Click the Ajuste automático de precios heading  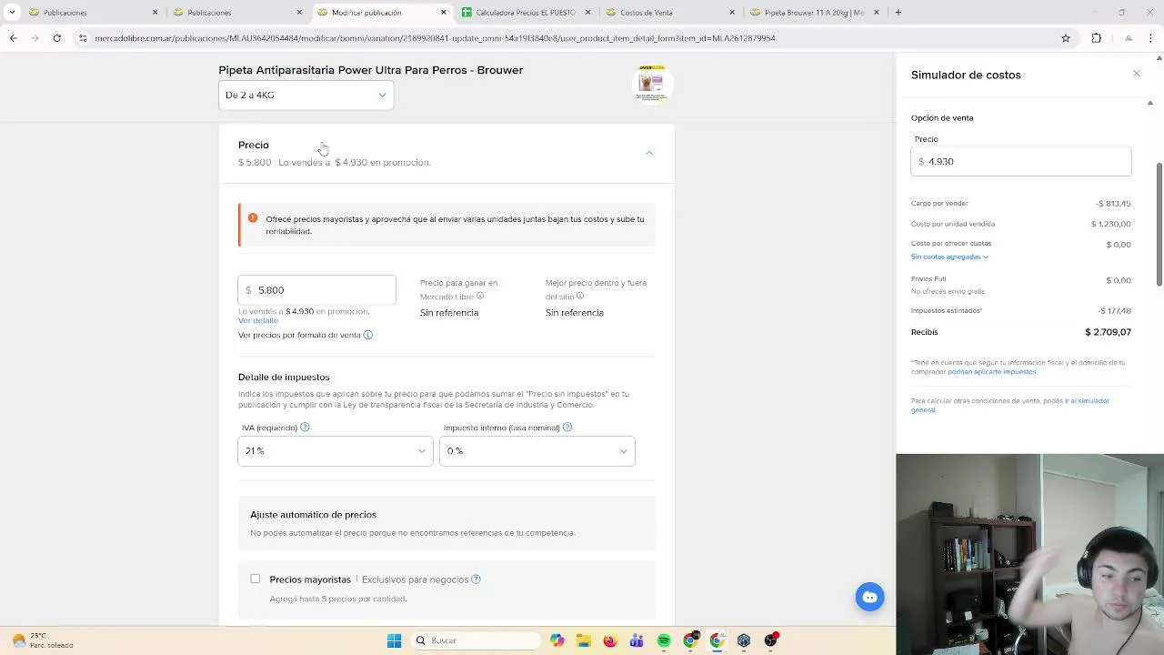(x=313, y=515)
